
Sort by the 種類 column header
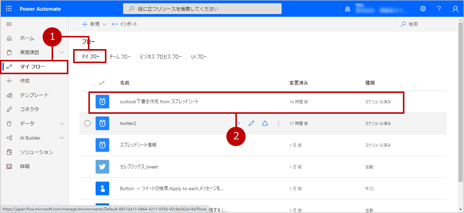pos(370,83)
